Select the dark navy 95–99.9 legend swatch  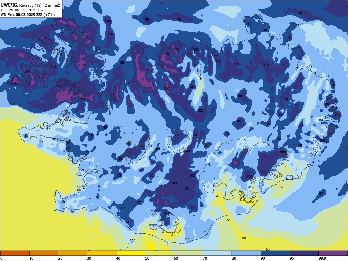click(x=304, y=253)
